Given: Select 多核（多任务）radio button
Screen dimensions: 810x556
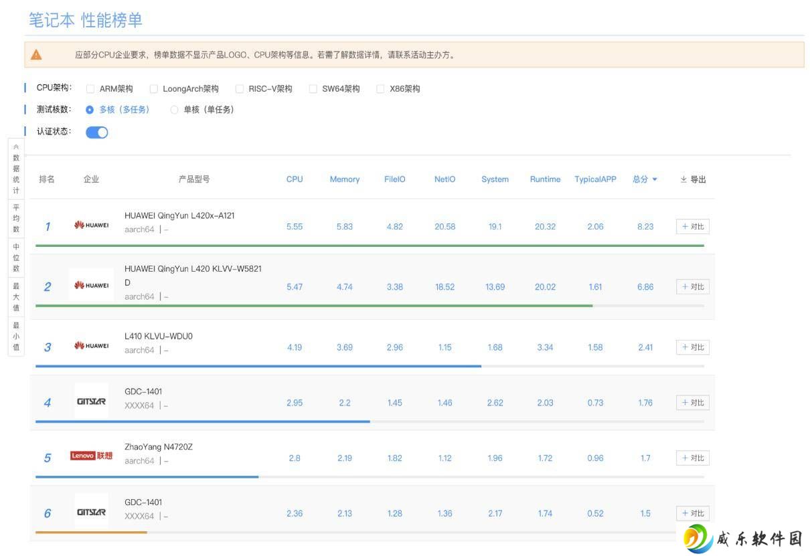Looking at the screenshot, I should point(90,110).
